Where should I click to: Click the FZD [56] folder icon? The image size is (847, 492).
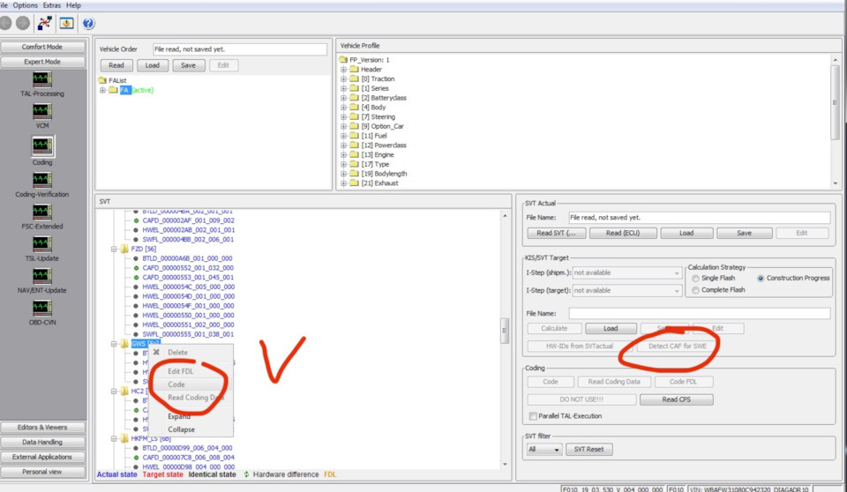124,249
